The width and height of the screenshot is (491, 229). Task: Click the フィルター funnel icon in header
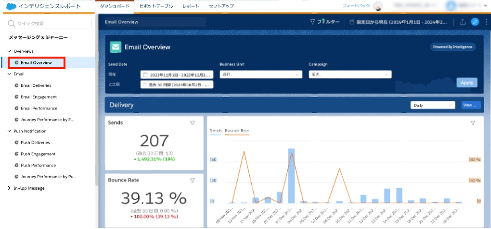pyautogui.click(x=312, y=22)
